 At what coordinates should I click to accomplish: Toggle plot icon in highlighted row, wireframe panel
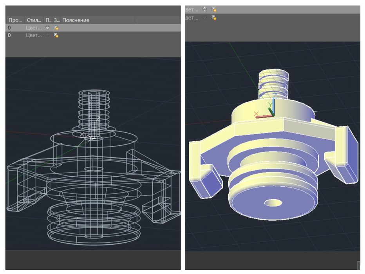point(47,27)
